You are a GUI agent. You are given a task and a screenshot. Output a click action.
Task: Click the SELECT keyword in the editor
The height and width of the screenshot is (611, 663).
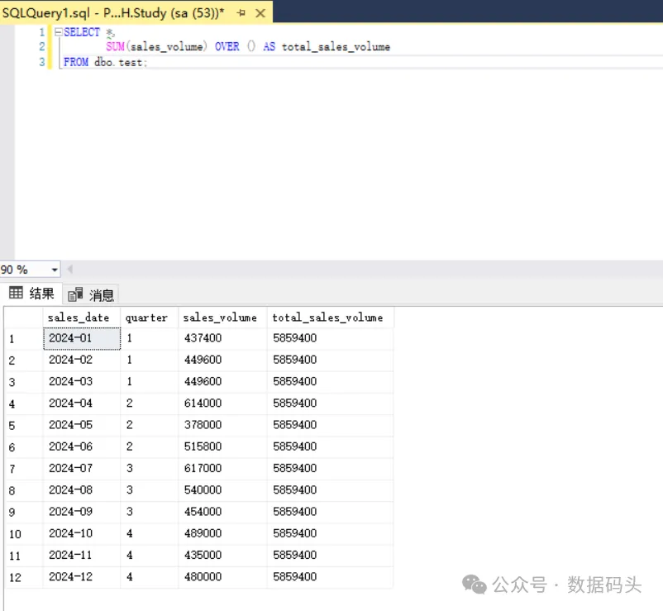(x=82, y=32)
